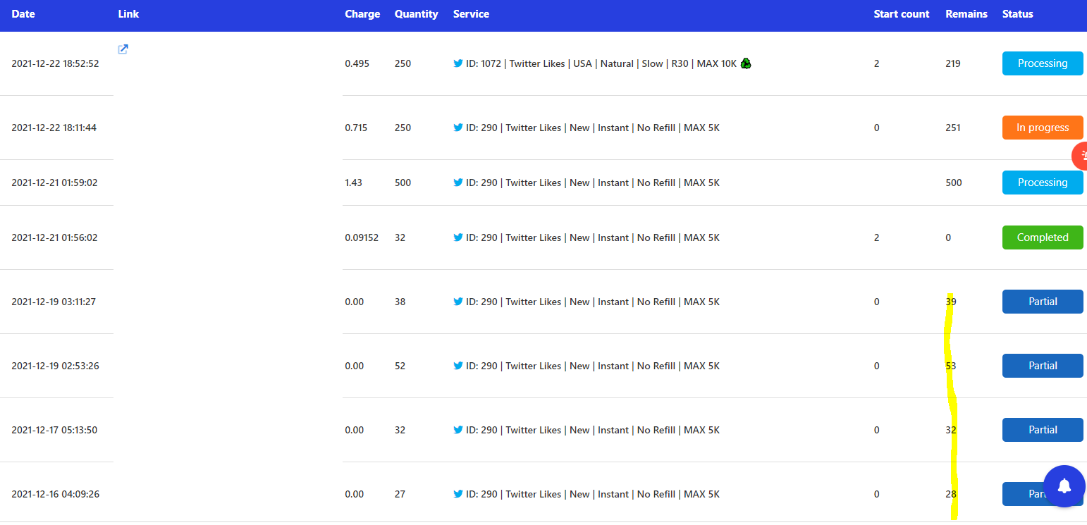
Task: Click the service text in the 18:11:44 row
Action: 593,128
